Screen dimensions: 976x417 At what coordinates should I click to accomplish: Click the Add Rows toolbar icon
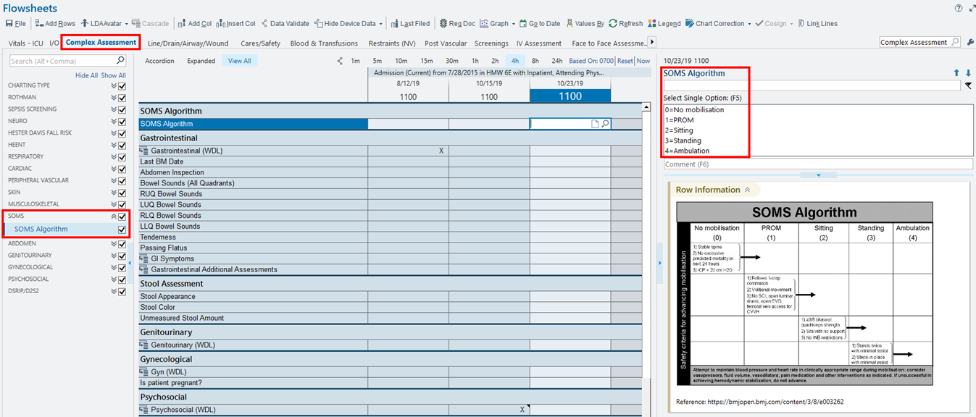[39, 24]
